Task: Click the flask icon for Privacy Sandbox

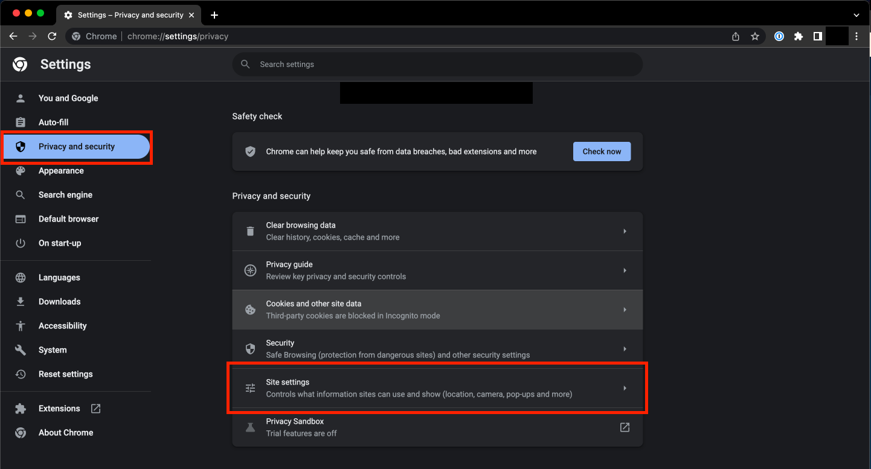Action: tap(250, 427)
